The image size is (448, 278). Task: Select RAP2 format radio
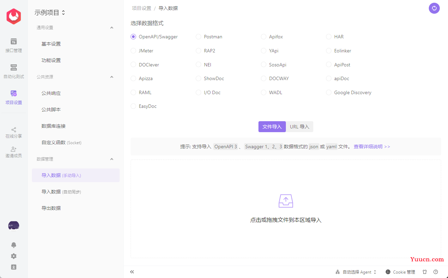198,51
